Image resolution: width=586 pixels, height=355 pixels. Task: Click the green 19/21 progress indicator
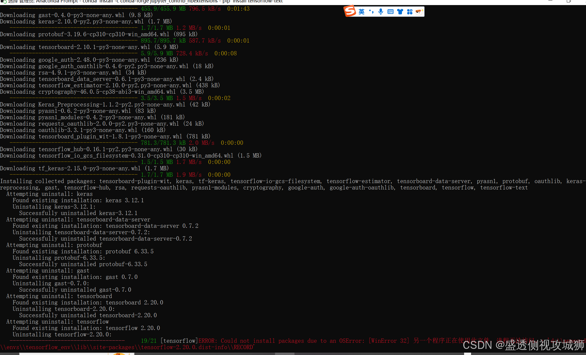(x=149, y=341)
